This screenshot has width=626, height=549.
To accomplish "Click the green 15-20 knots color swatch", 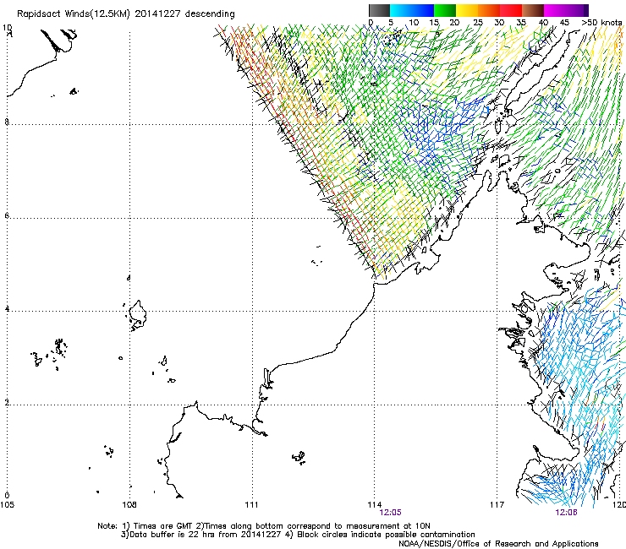I will click(x=445, y=10).
